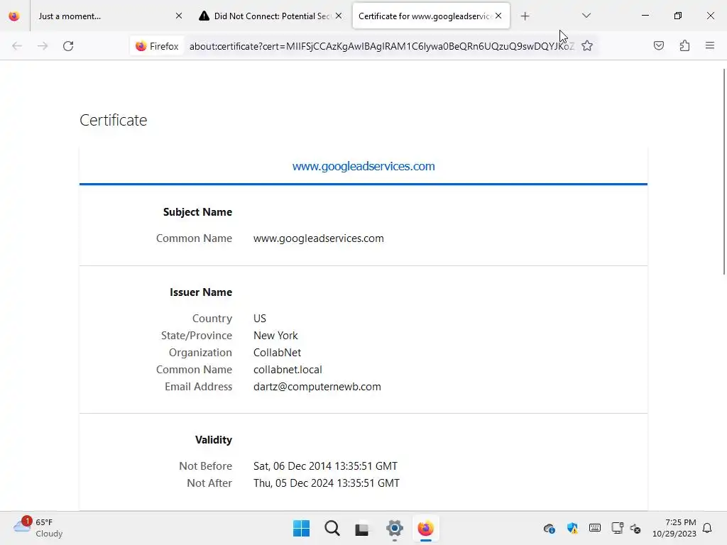Click the vertical page scrollbar

(x=723, y=172)
